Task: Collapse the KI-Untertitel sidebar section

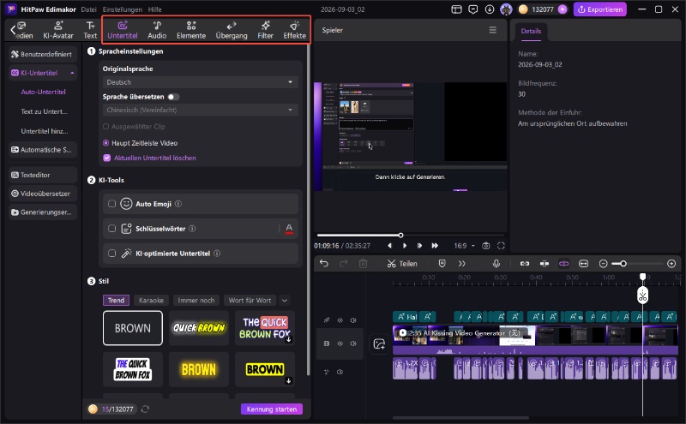Action: tap(72, 73)
